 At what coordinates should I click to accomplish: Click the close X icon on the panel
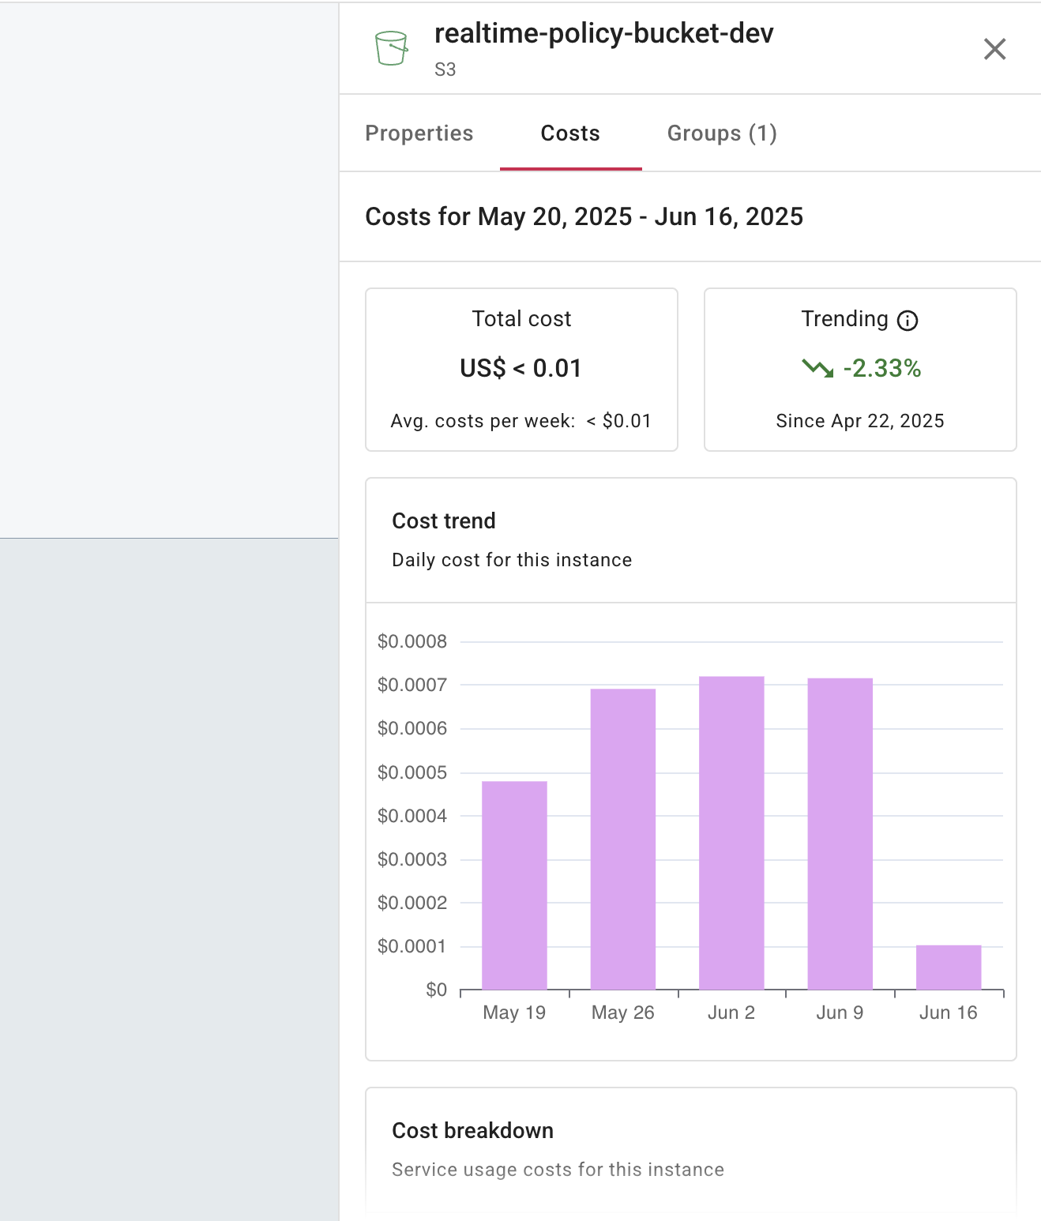(x=994, y=49)
